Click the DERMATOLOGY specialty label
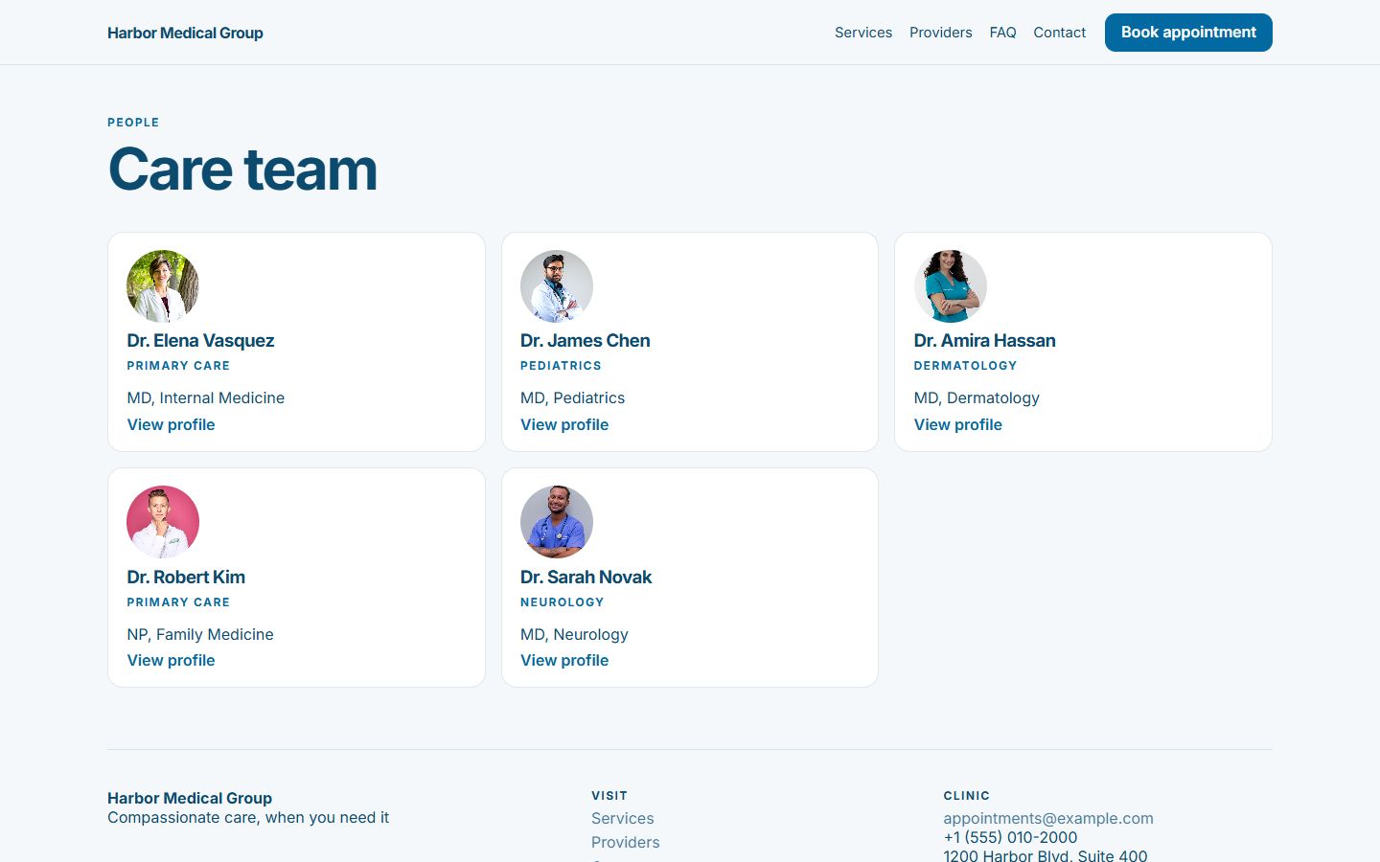This screenshot has height=862, width=1380. coord(966,366)
